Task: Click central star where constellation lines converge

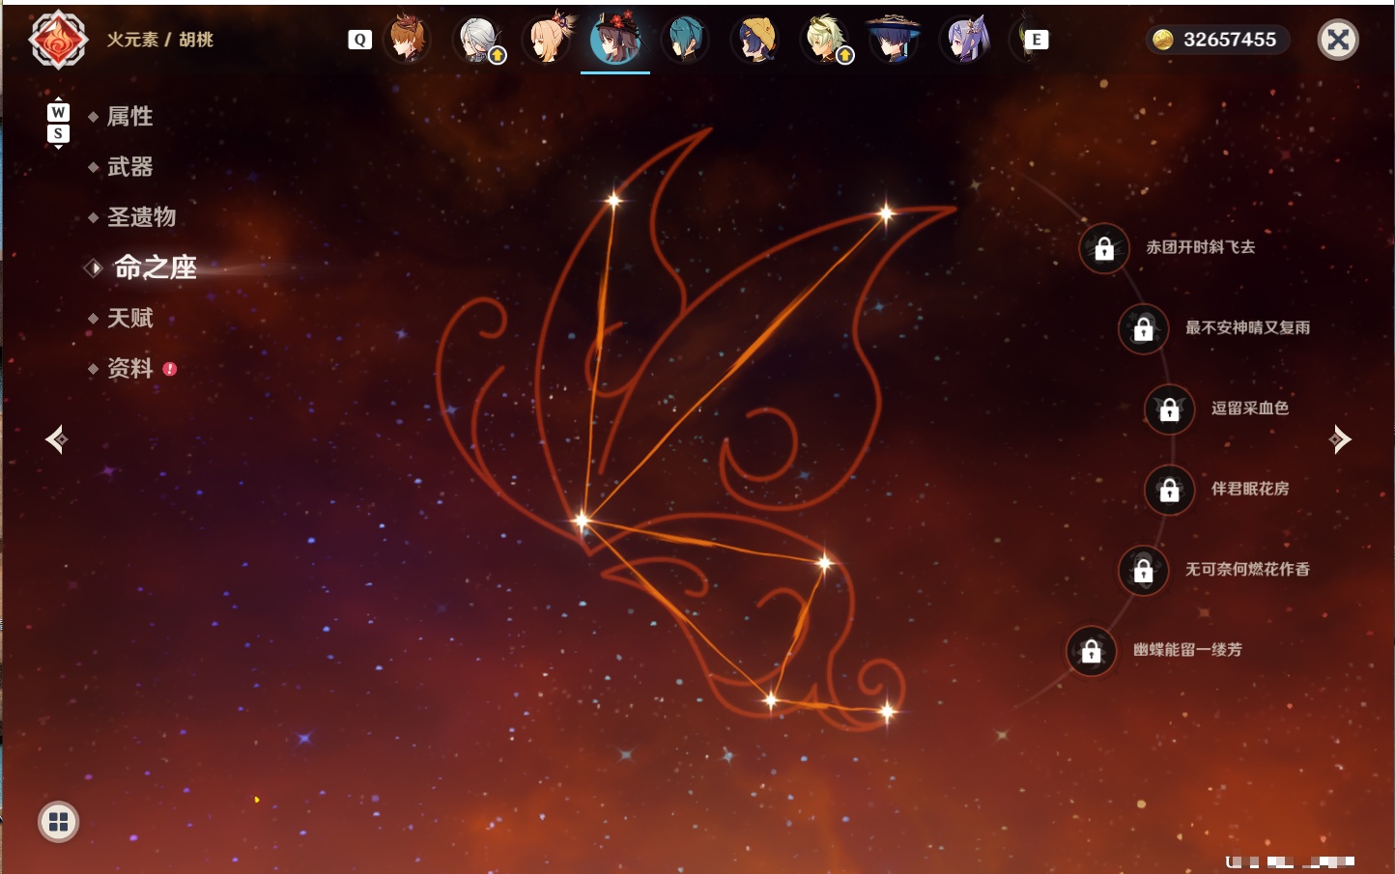Action: coord(582,521)
